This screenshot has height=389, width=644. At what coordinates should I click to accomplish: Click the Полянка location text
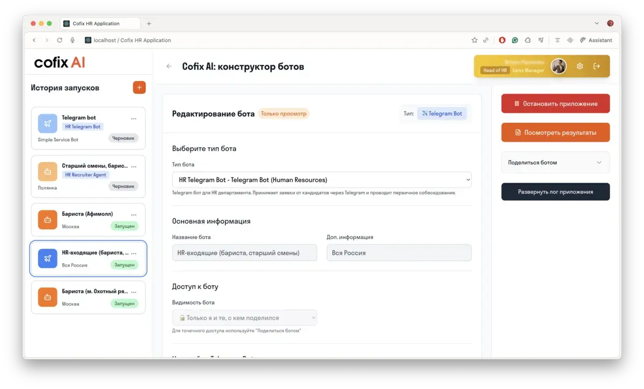click(47, 188)
